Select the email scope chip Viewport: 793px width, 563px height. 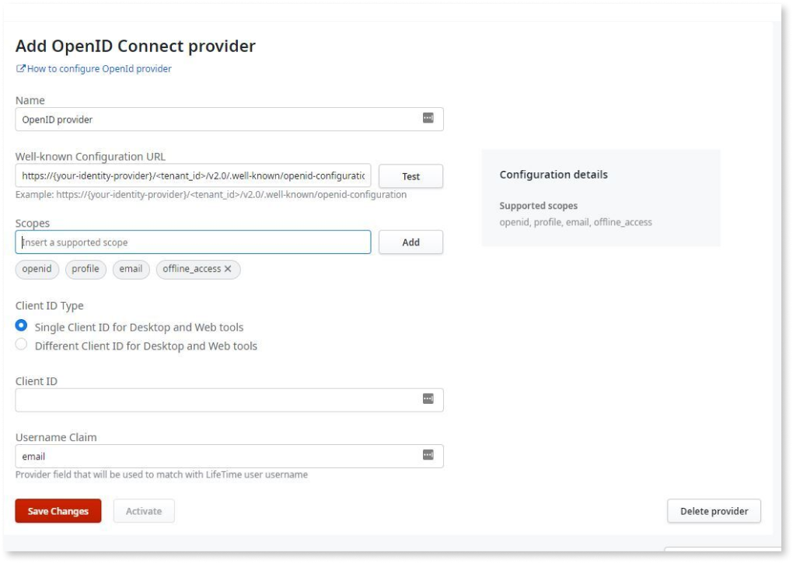(131, 269)
